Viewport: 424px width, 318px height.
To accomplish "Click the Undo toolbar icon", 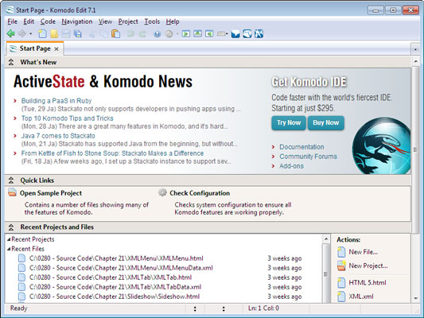I will click(x=130, y=33).
